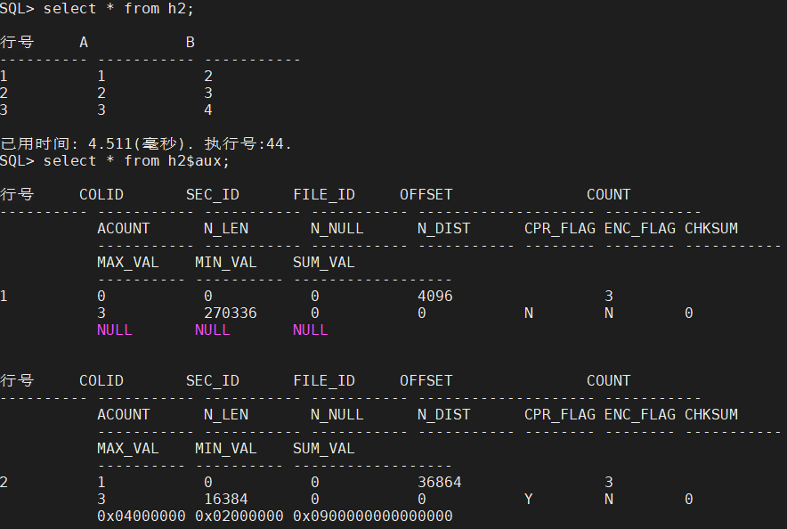Screen dimensions: 787x529
Task: Click the 'select * from h2;' command text
Action: (118, 9)
